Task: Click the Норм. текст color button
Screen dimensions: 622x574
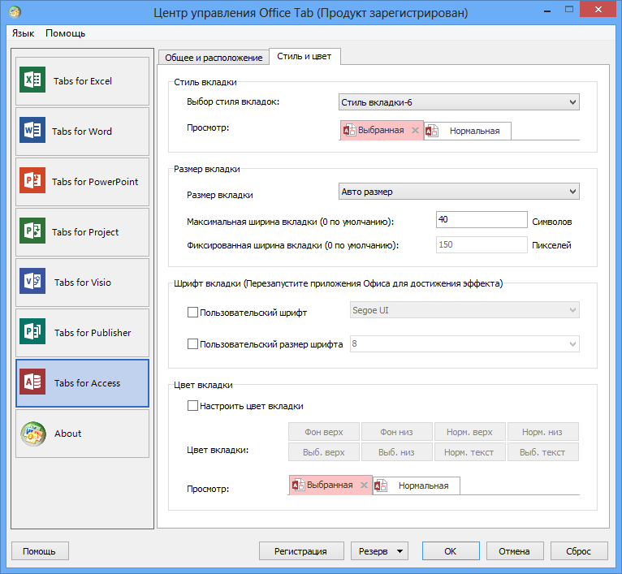Action: [x=469, y=452]
